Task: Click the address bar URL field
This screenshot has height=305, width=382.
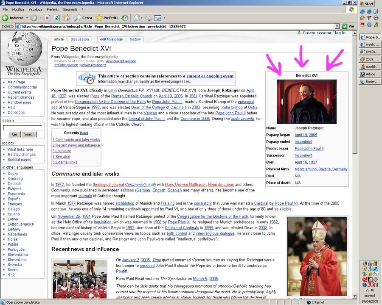Action: 178,26
